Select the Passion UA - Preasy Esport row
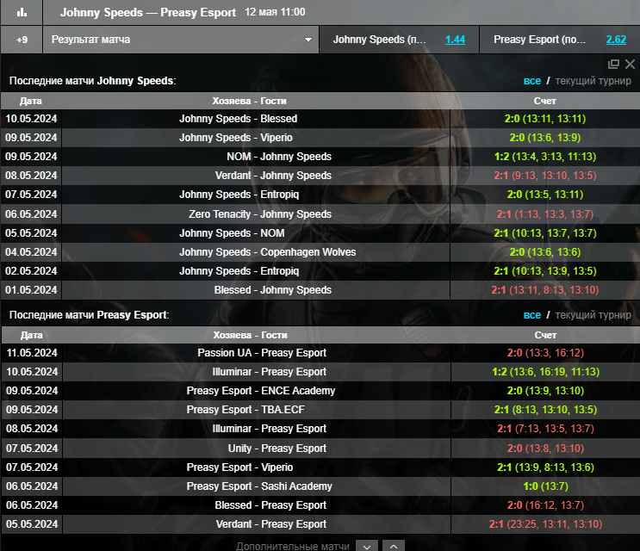640x551 pixels. (x=320, y=353)
